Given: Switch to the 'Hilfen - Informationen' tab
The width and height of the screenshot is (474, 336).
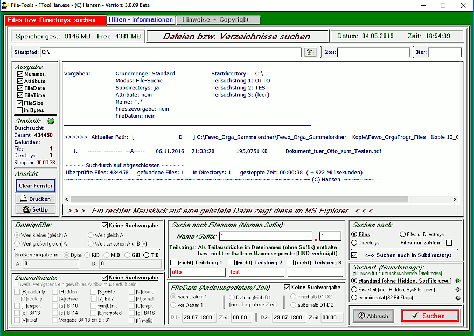Looking at the screenshot, I should click(x=141, y=19).
